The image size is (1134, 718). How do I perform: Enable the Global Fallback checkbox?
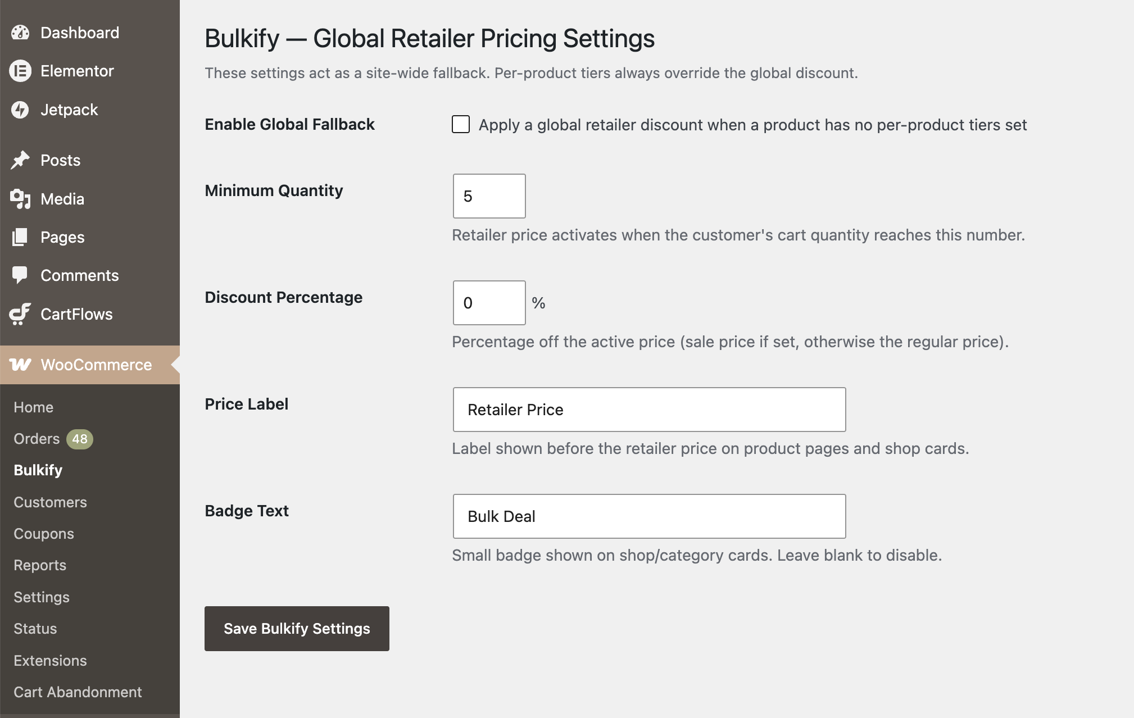461,124
